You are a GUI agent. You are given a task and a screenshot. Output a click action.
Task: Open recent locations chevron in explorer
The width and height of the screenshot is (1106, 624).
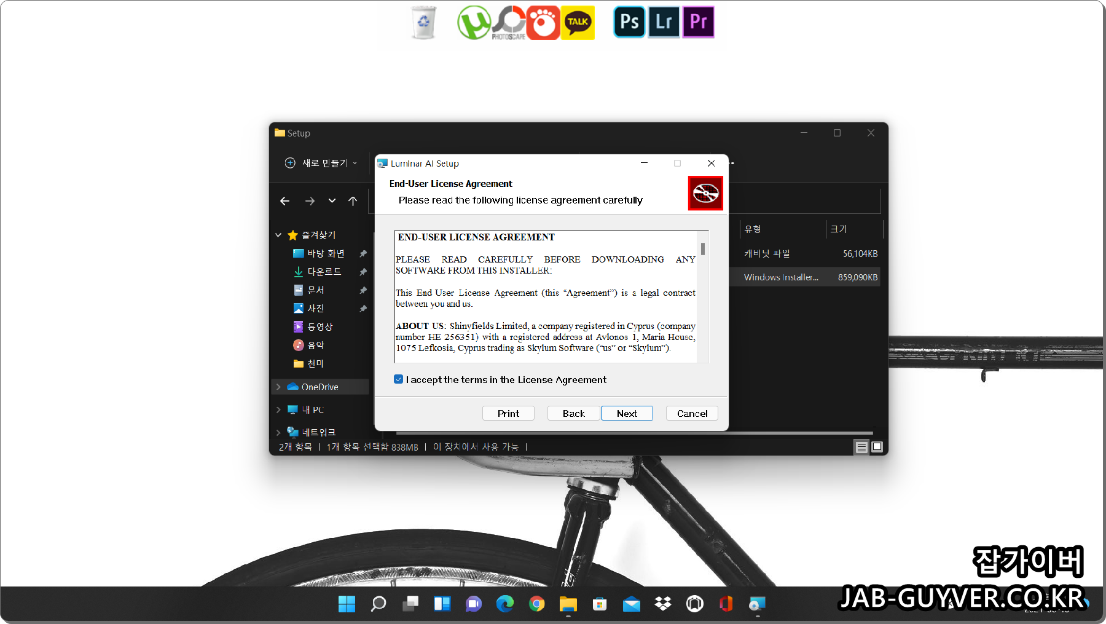(x=332, y=201)
